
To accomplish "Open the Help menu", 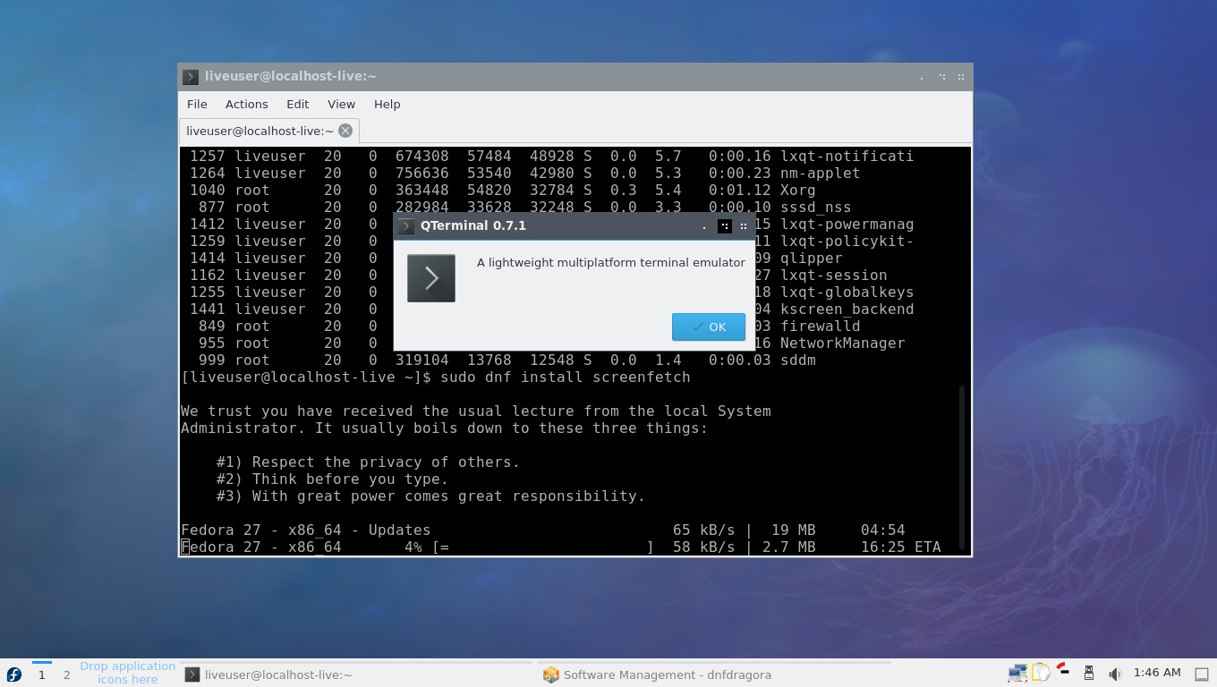I will tap(387, 104).
